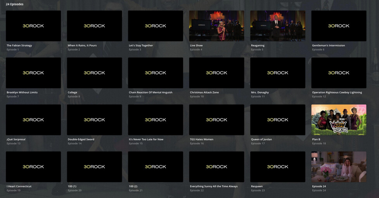
Task: Play the Plan B episode thumbnail
Action: click(339, 120)
